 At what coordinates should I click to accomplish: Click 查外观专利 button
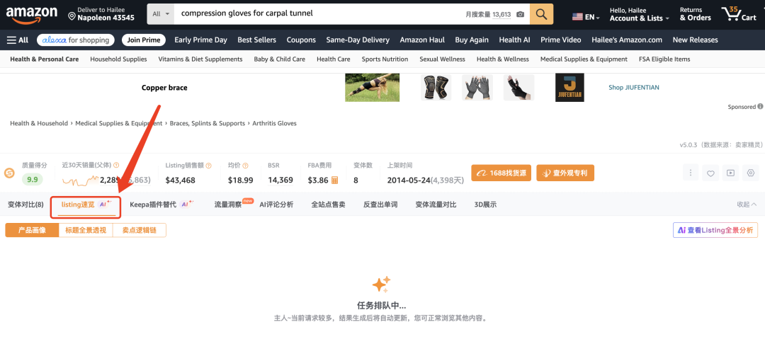pyautogui.click(x=565, y=173)
